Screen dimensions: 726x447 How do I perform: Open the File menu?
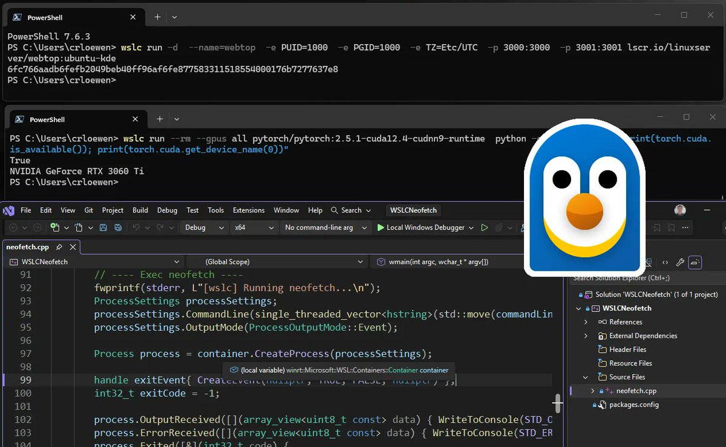click(x=26, y=210)
